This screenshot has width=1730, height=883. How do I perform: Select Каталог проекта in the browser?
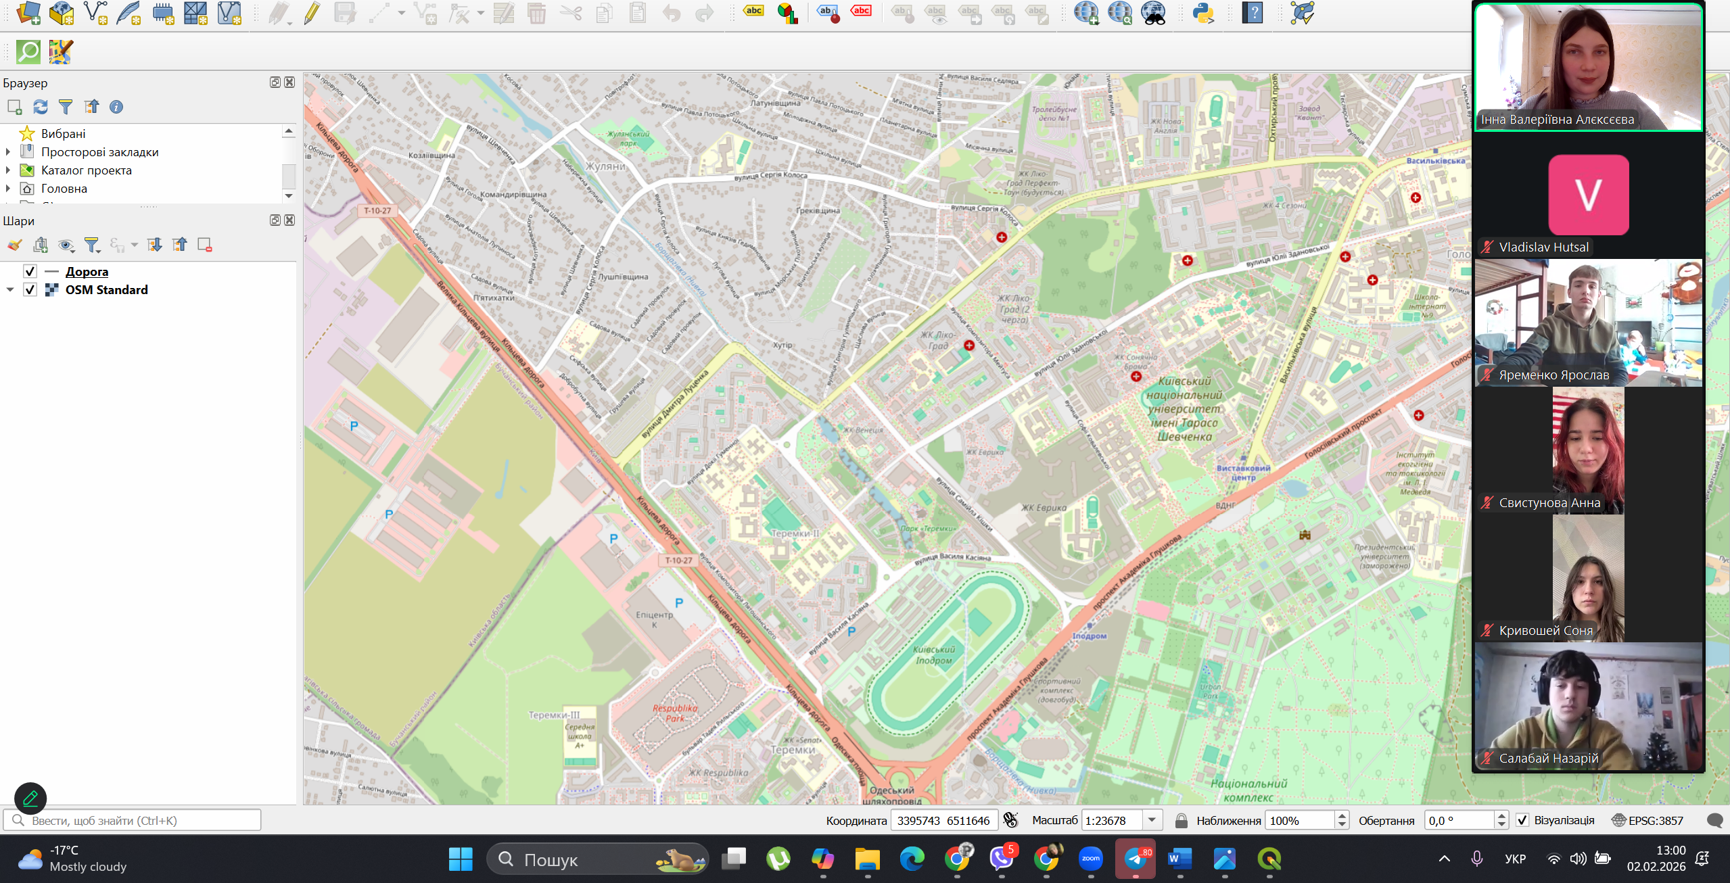(86, 170)
